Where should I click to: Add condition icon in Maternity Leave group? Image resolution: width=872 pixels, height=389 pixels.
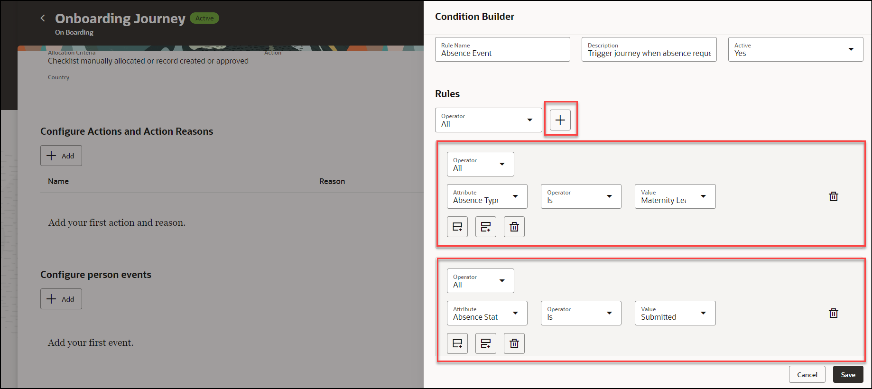[x=457, y=227]
